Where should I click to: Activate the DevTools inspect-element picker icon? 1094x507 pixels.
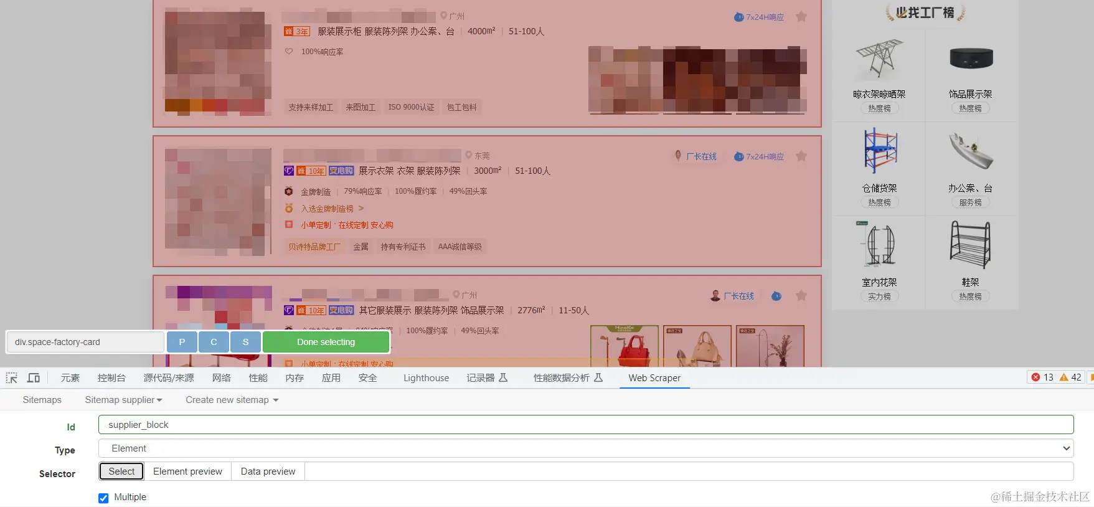click(x=12, y=377)
